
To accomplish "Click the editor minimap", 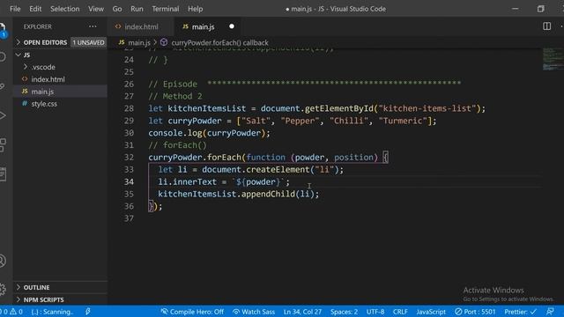I will tap(553, 59).
